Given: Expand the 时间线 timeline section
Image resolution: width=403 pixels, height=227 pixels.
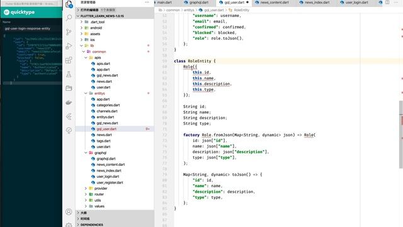Looking at the screenshot, I should pyautogui.click(x=115, y=219).
